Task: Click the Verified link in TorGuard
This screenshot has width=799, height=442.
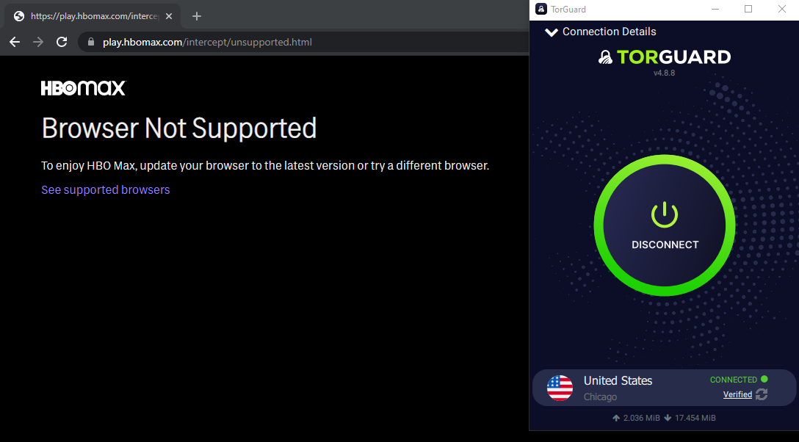Action: (737, 394)
